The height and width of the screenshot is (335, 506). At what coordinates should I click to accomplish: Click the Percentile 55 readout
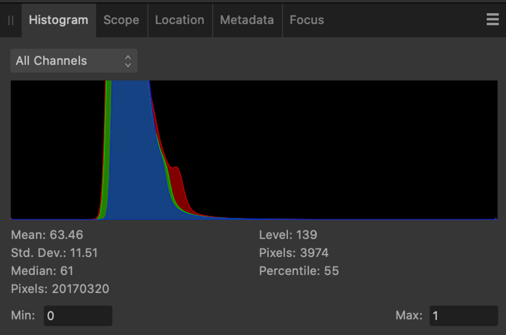pos(299,271)
